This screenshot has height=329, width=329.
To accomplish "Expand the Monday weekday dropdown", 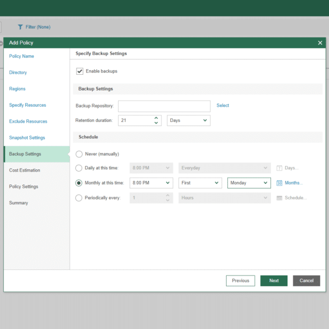I will 249,183.
